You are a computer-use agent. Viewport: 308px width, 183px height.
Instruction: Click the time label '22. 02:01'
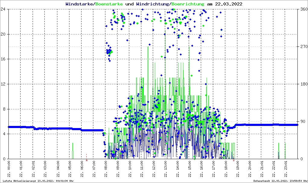(x=33, y=169)
